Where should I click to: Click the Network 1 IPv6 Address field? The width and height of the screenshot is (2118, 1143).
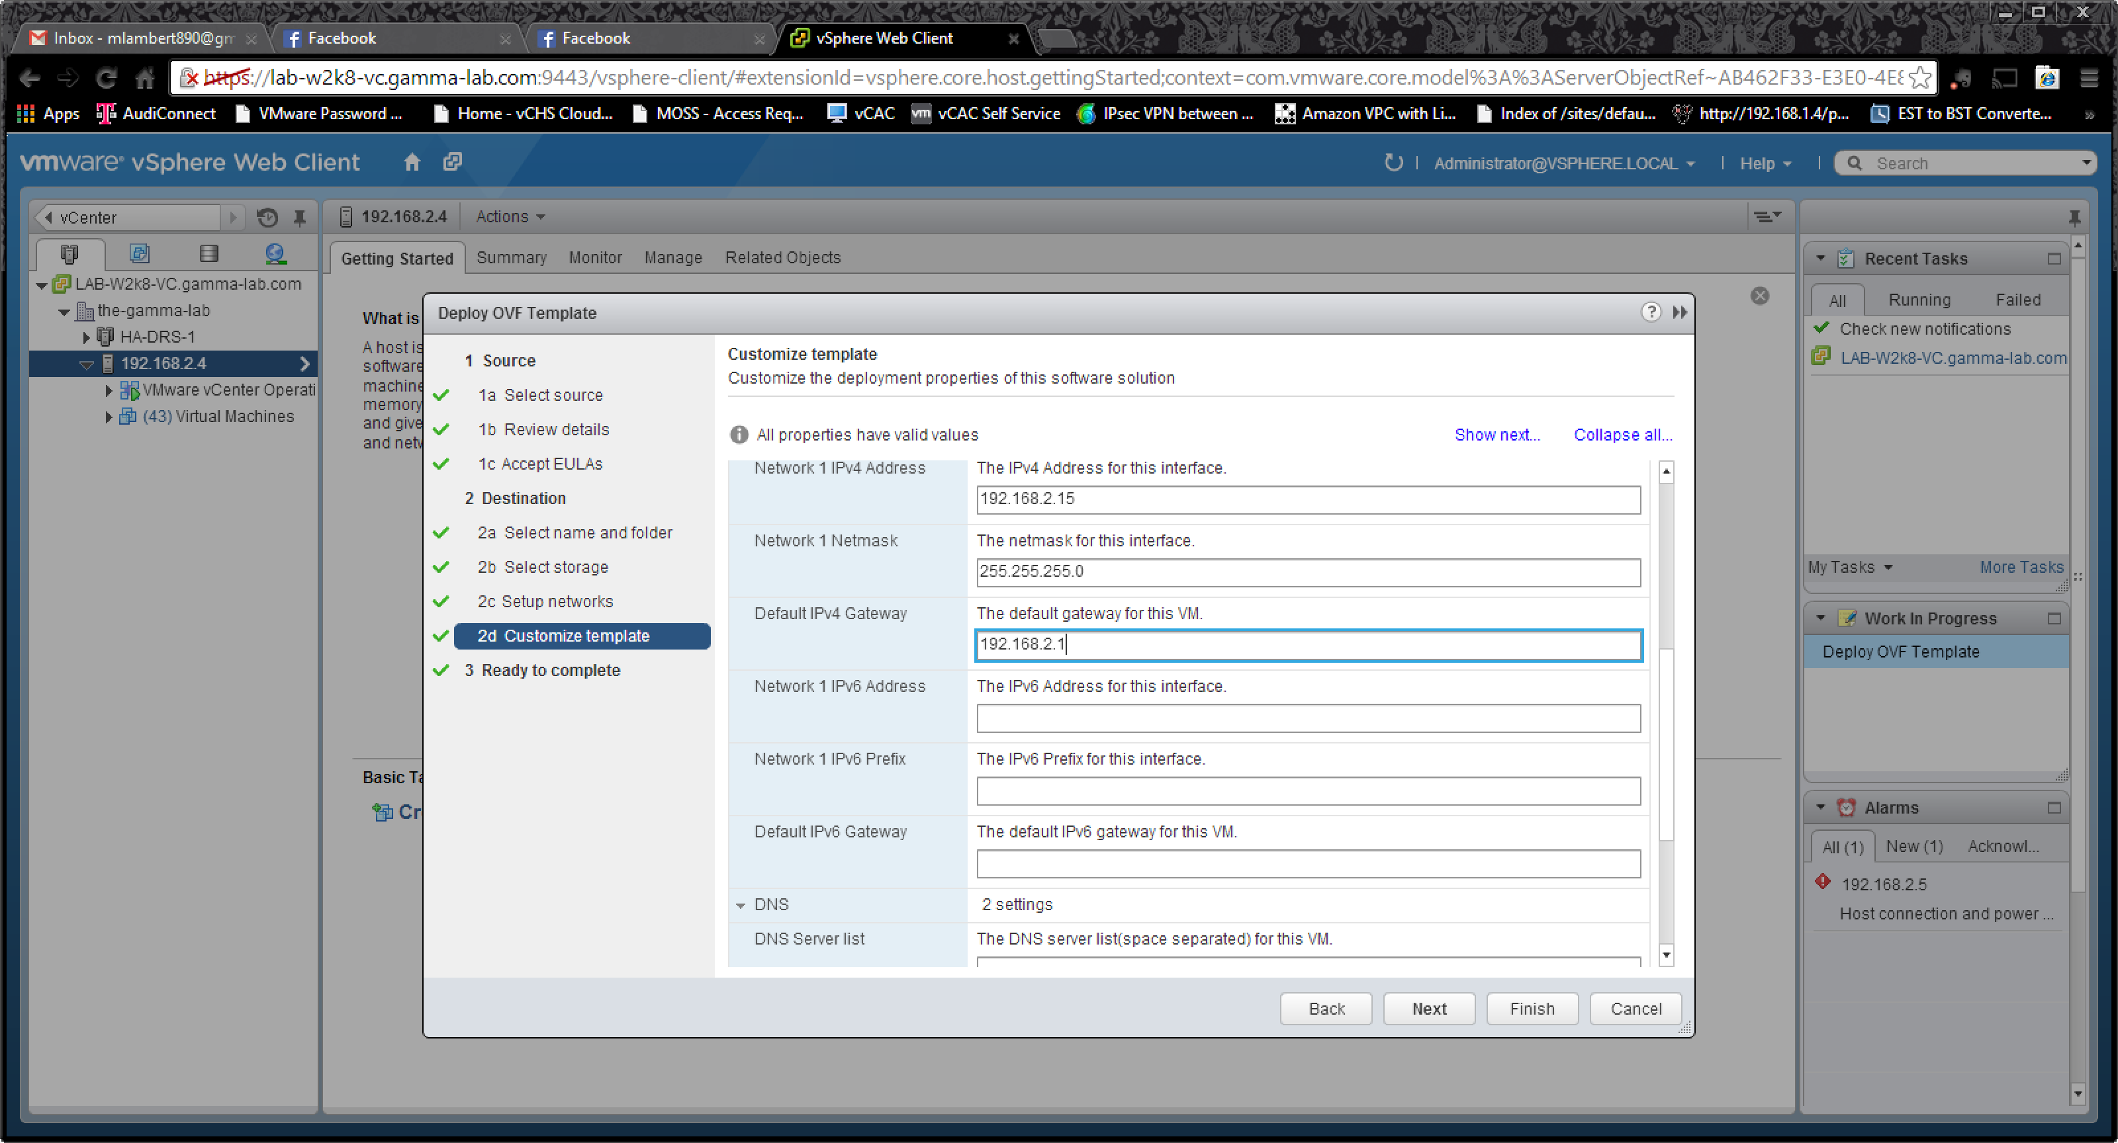pyautogui.click(x=1307, y=718)
